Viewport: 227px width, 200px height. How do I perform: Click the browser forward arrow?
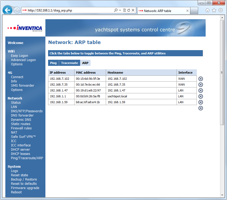coord(17,10)
